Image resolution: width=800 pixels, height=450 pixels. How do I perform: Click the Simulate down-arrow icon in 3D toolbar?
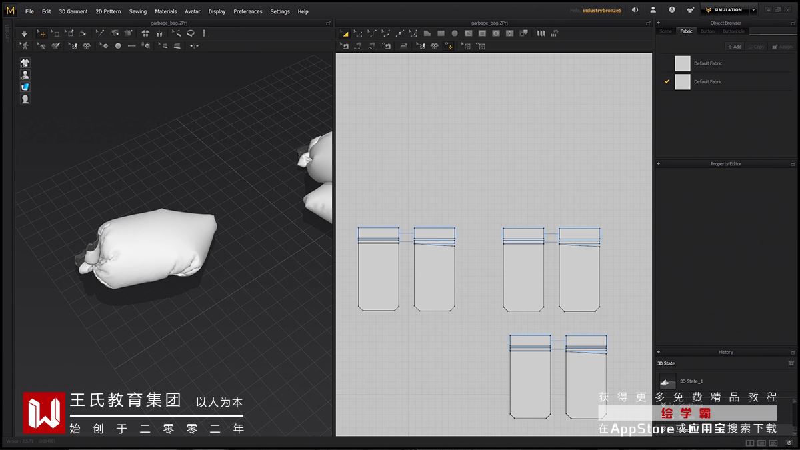tap(25, 33)
